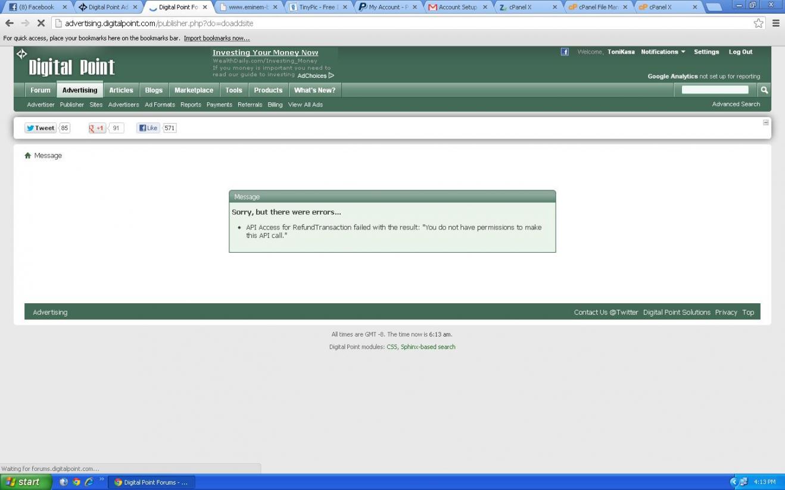This screenshot has height=490, width=785.
Task: Click the ToniKasa username link
Action: [x=621, y=52]
